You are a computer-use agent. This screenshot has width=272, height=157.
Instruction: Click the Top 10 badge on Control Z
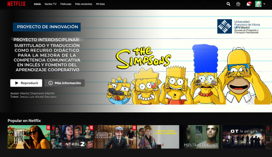tap(91, 128)
